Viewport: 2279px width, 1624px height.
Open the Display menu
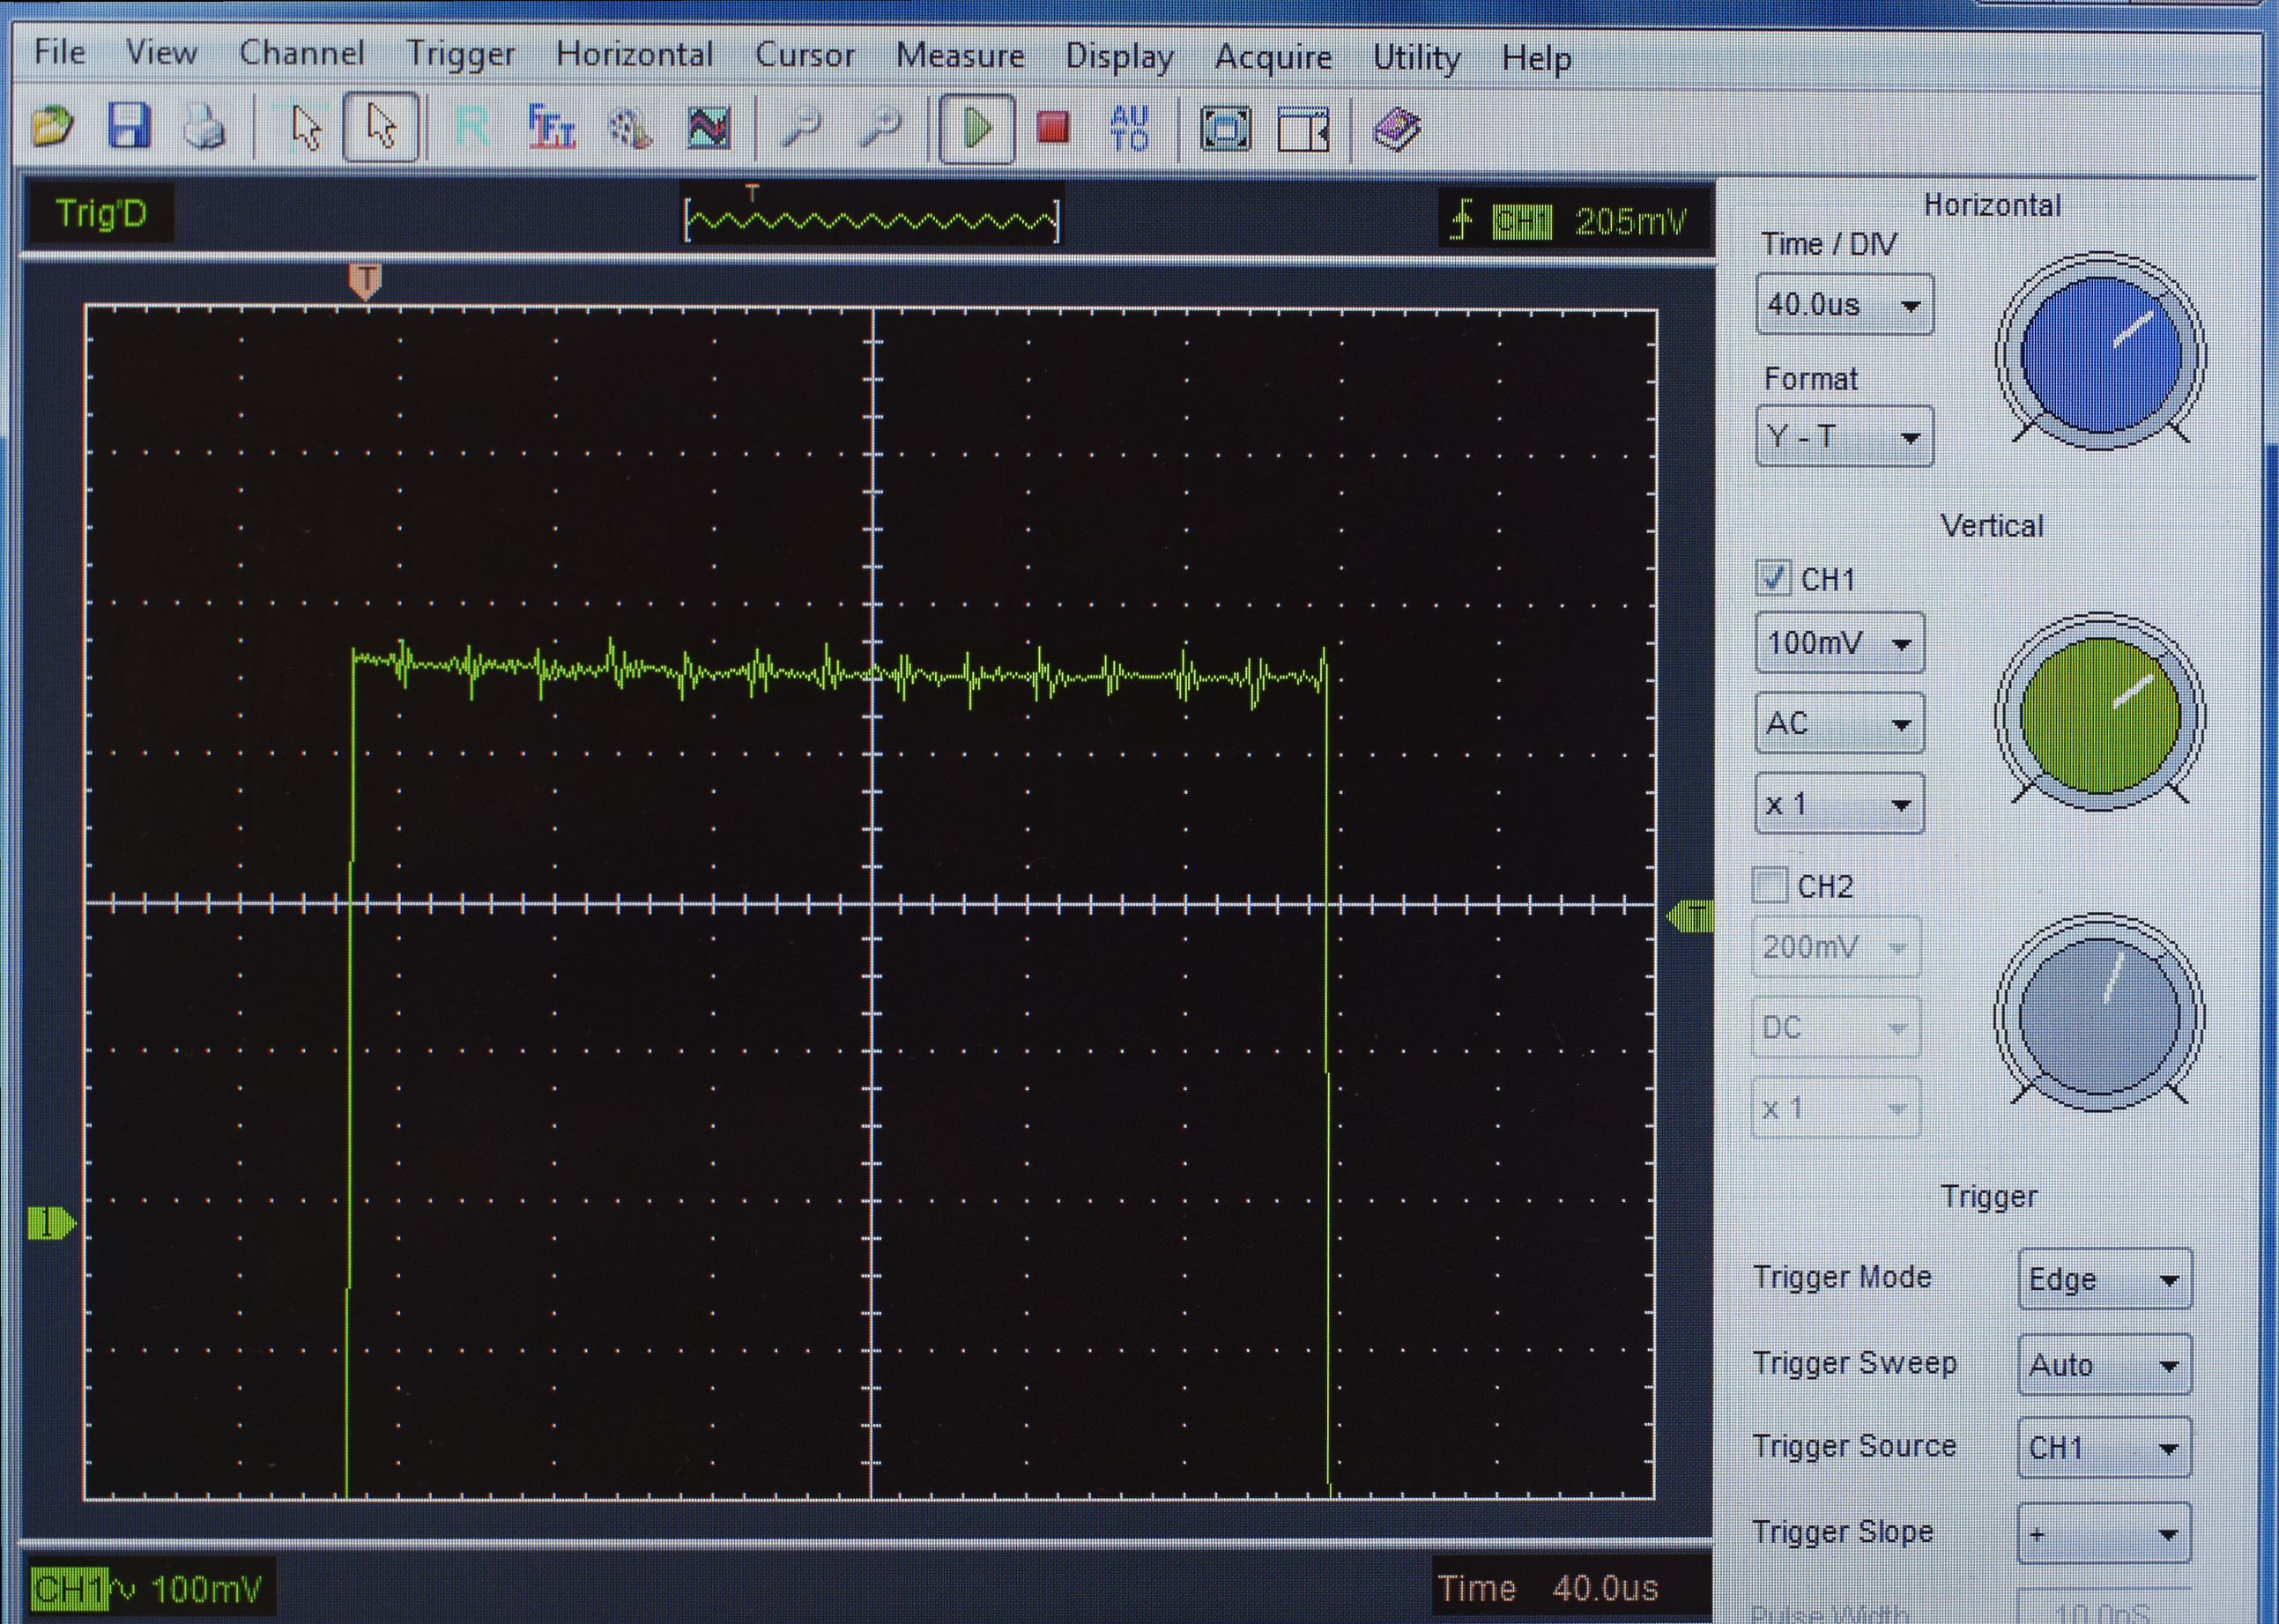(1120, 58)
